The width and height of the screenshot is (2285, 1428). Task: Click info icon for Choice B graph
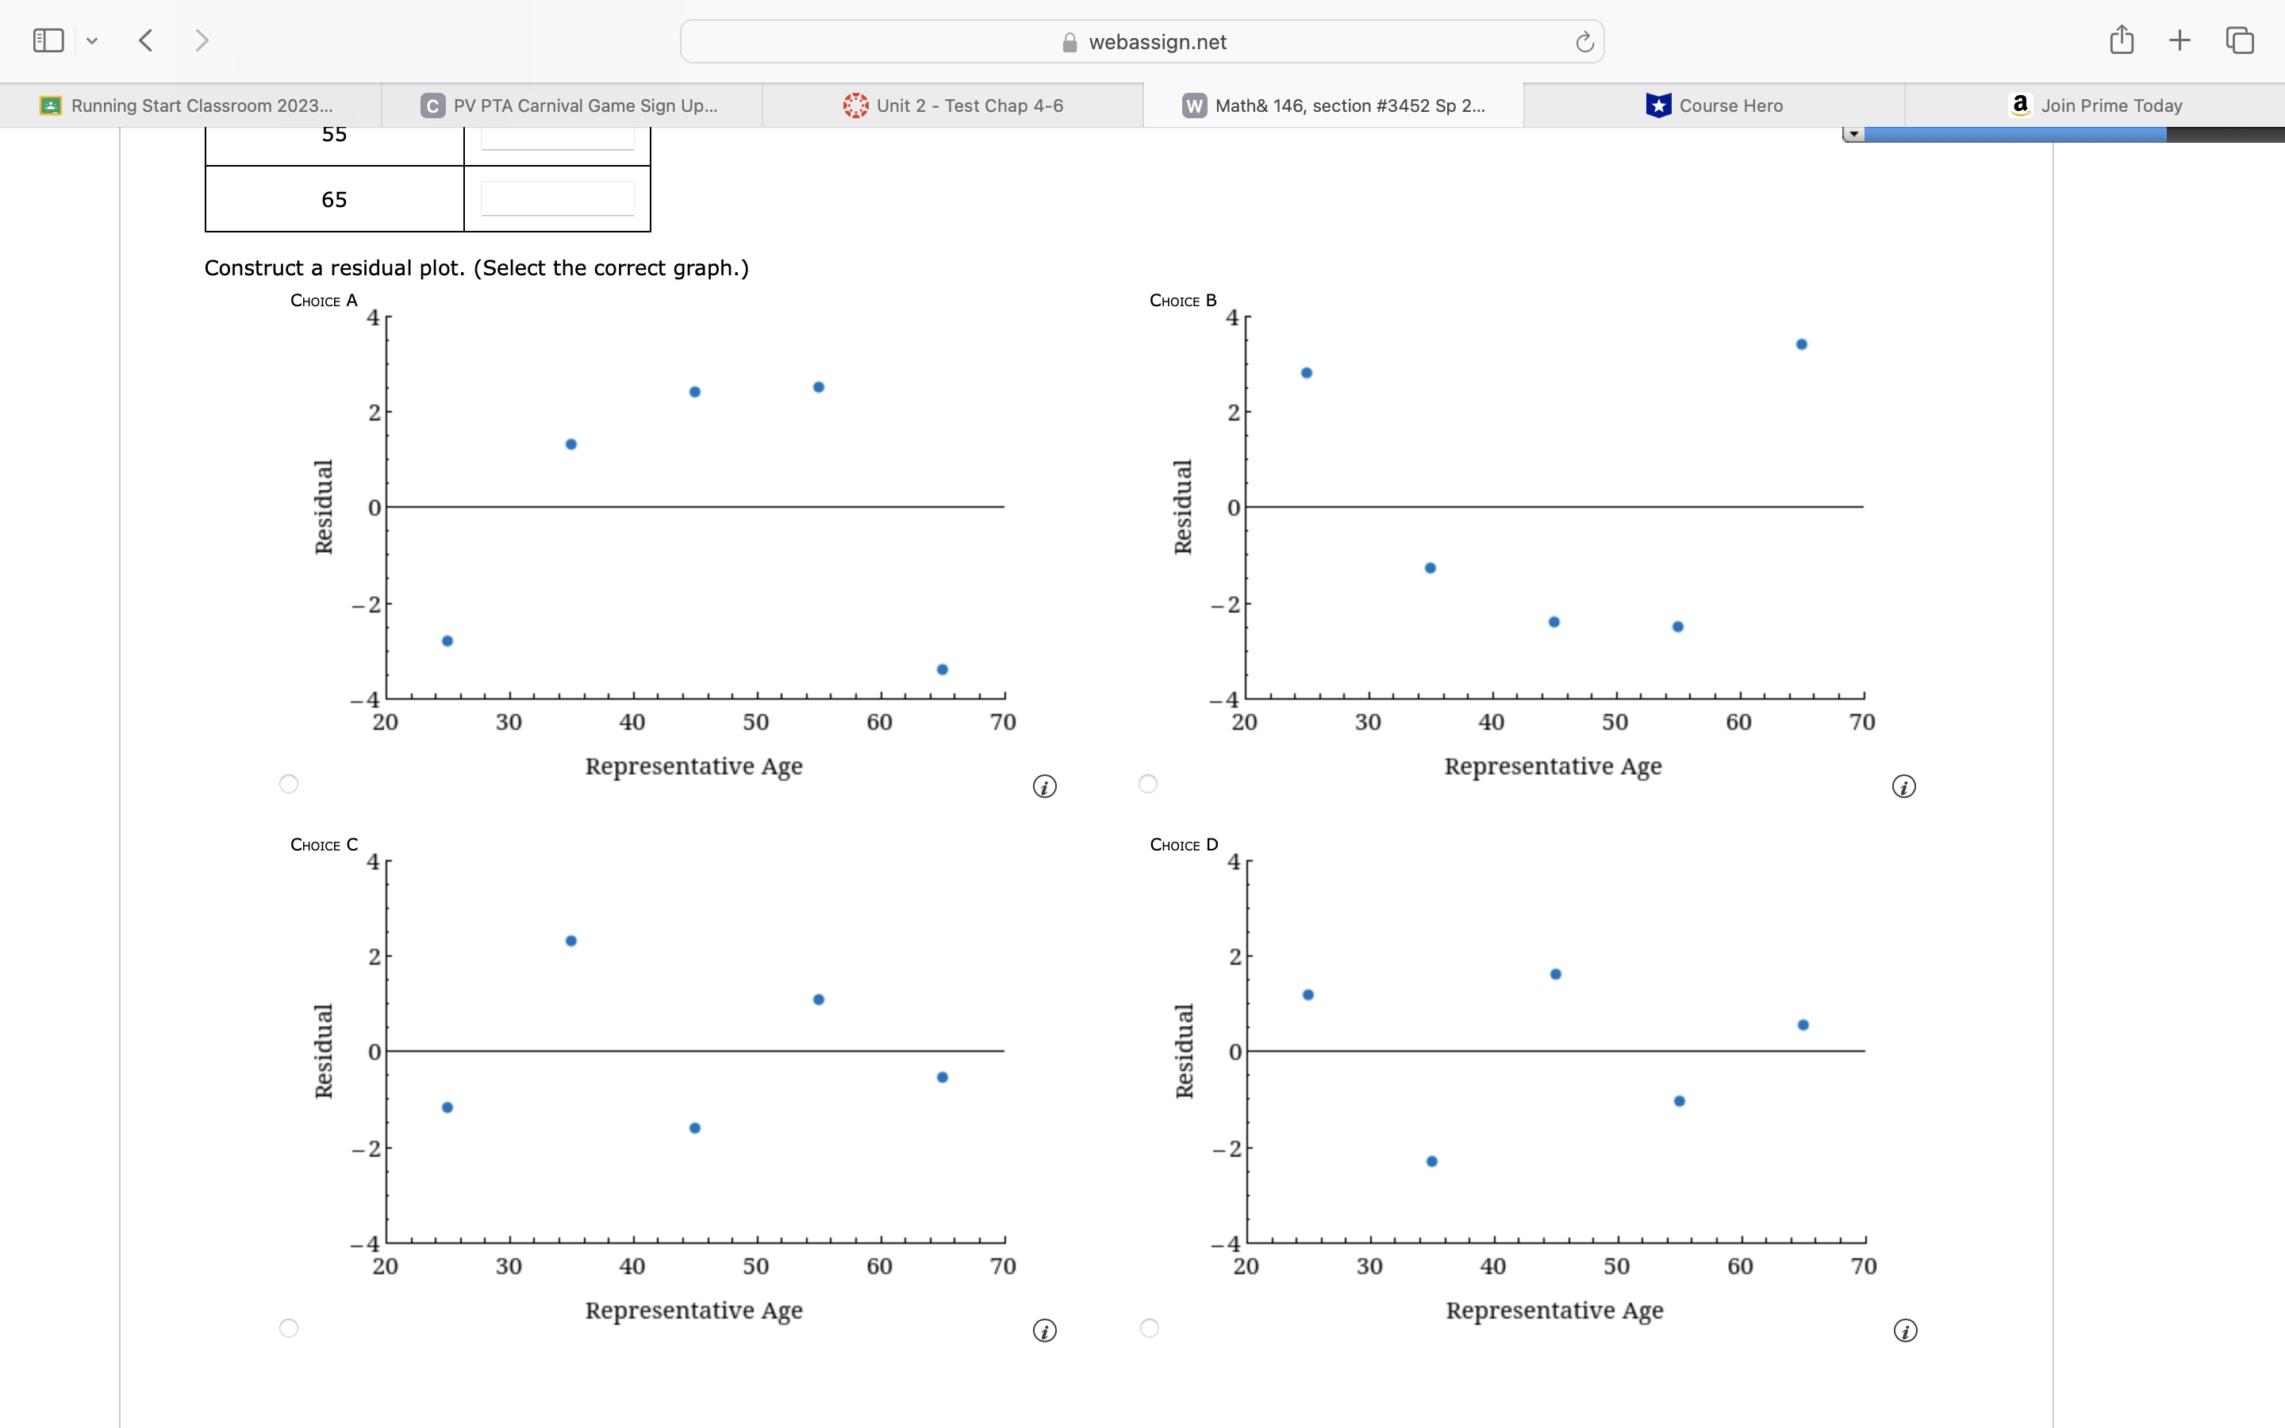tap(1903, 787)
